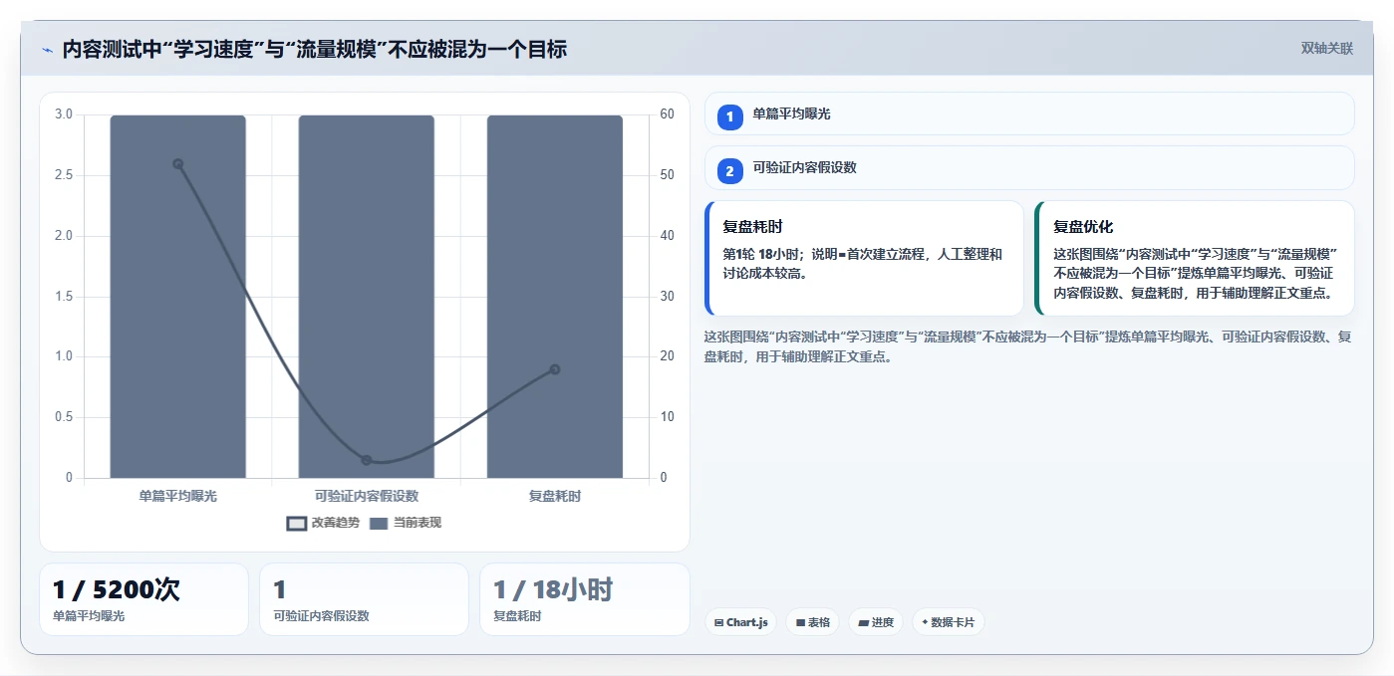Open the 1 / 18小时 stat card
This screenshot has width=1394, height=676.
(585, 599)
